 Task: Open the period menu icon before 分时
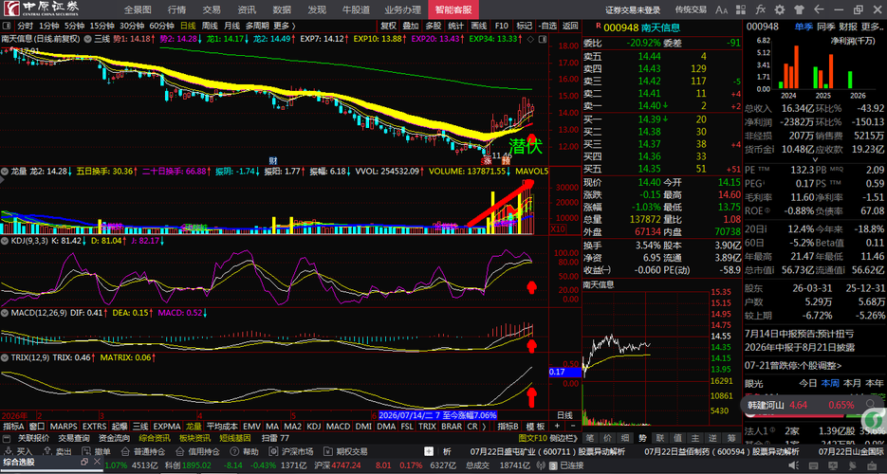click(x=7, y=26)
